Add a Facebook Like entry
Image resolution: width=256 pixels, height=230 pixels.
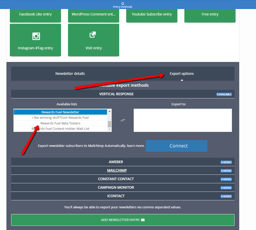tap(35, 15)
